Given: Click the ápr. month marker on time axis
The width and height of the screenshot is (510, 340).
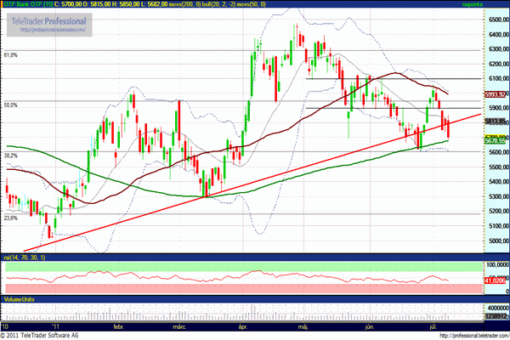Looking at the screenshot, I should pyautogui.click(x=242, y=326).
